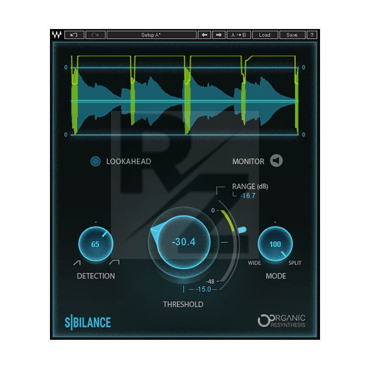The width and height of the screenshot is (370, 370).
Task: Select the band-pass detection filter shape icon
Action: [x=115, y=263]
